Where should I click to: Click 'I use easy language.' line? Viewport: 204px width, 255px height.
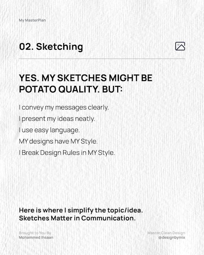coord(49,130)
